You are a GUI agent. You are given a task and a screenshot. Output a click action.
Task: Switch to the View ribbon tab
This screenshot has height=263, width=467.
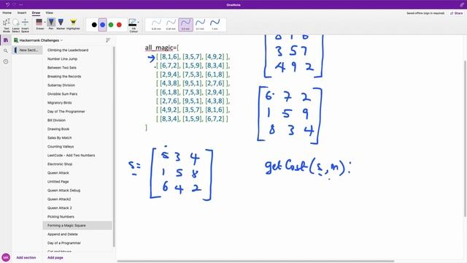click(49, 13)
